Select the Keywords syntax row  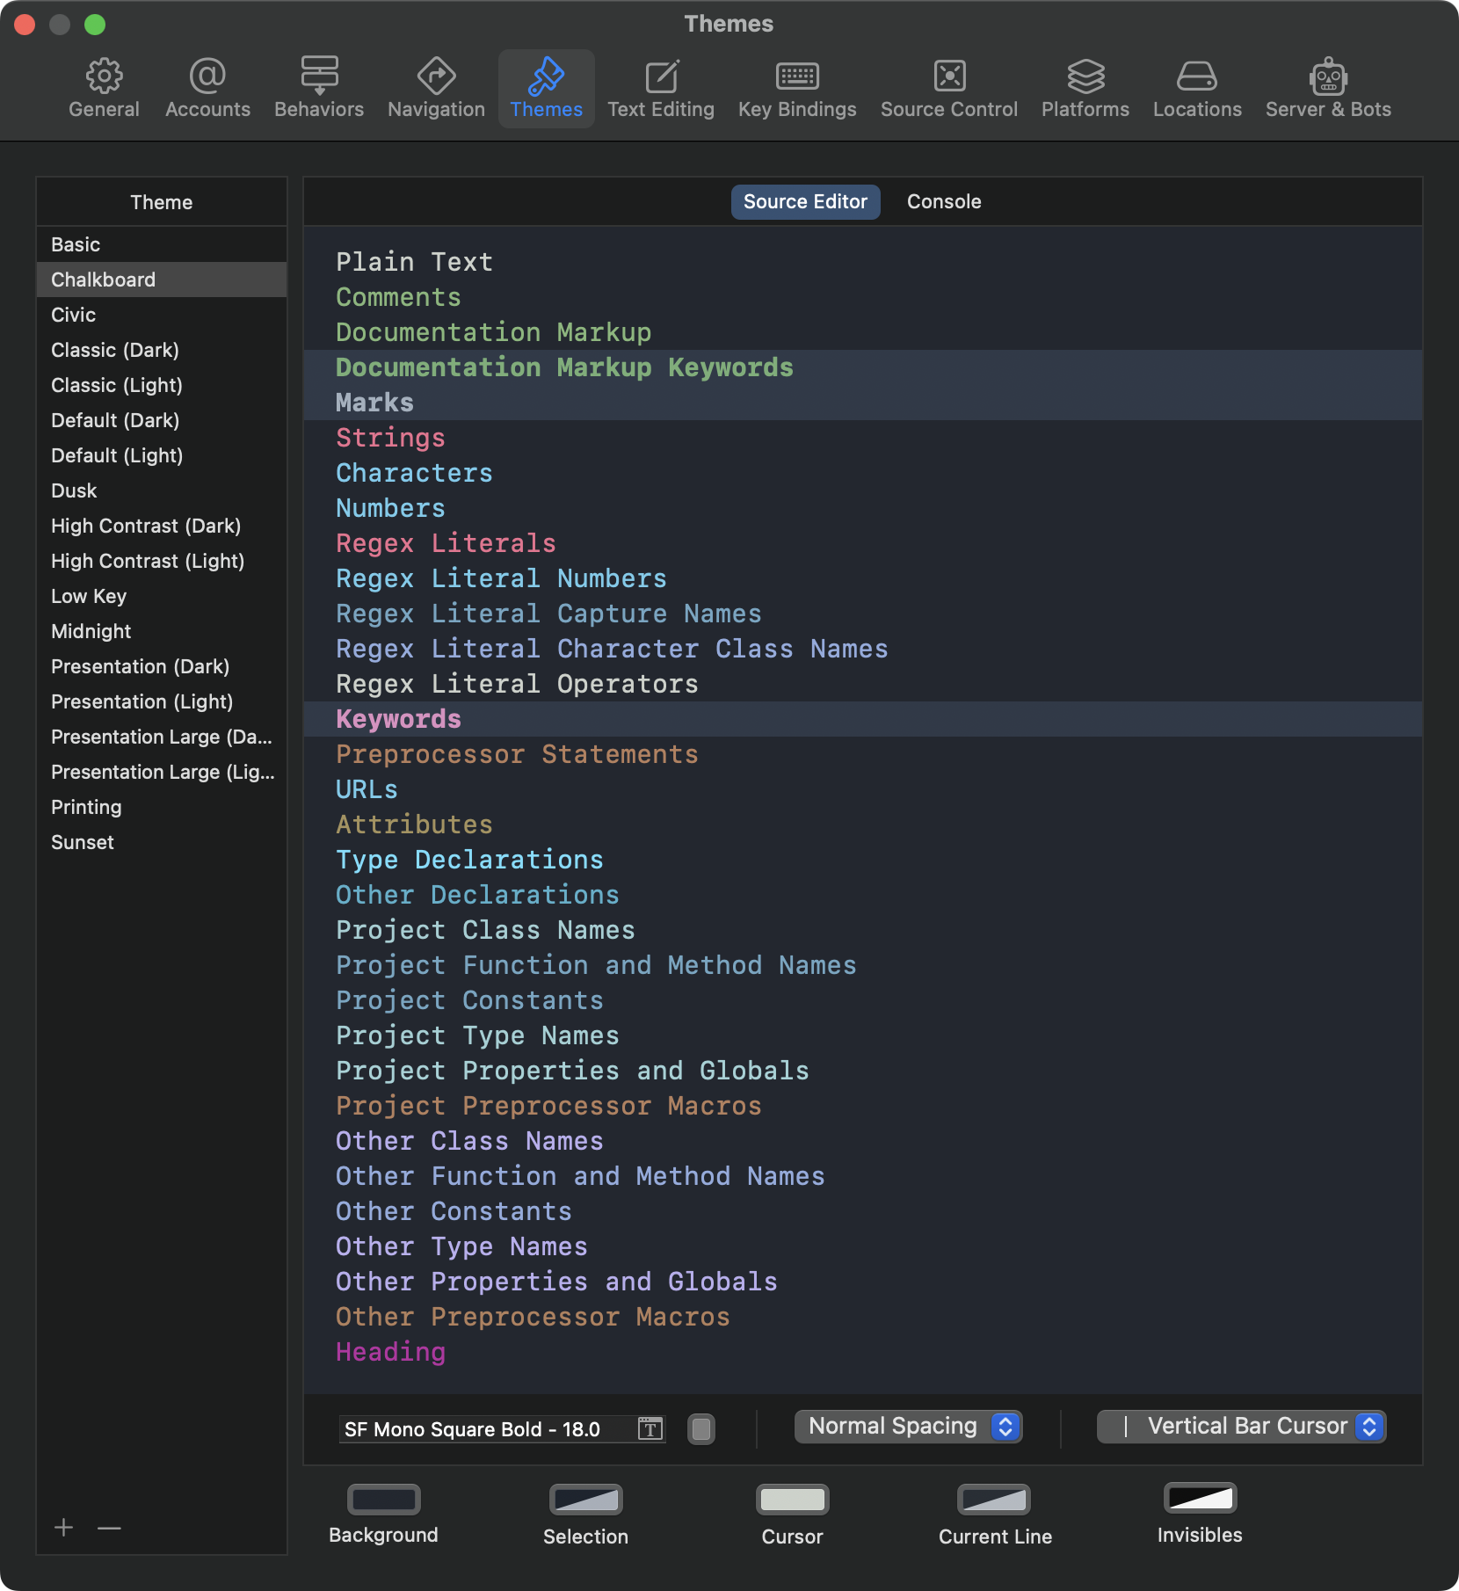click(863, 719)
